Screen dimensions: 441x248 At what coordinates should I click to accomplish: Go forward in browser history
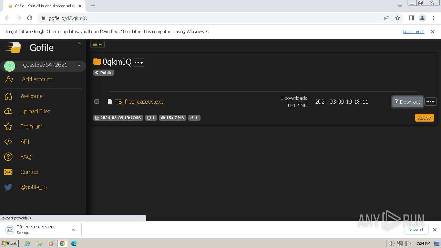(x=19, y=18)
